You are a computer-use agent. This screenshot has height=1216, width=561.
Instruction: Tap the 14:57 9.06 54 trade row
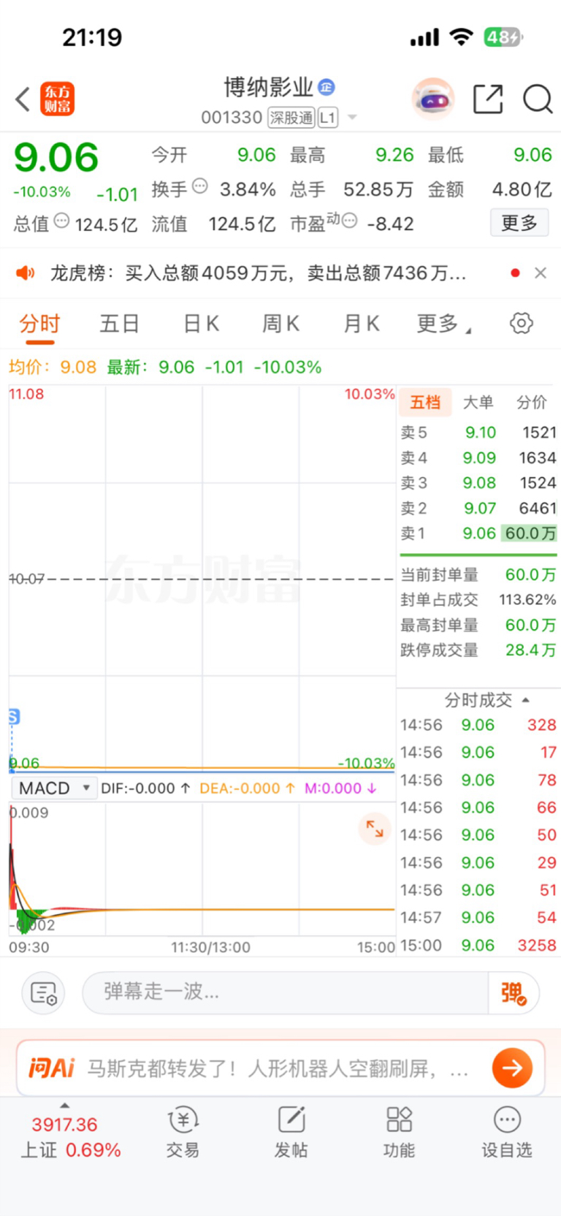click(478, 918)
